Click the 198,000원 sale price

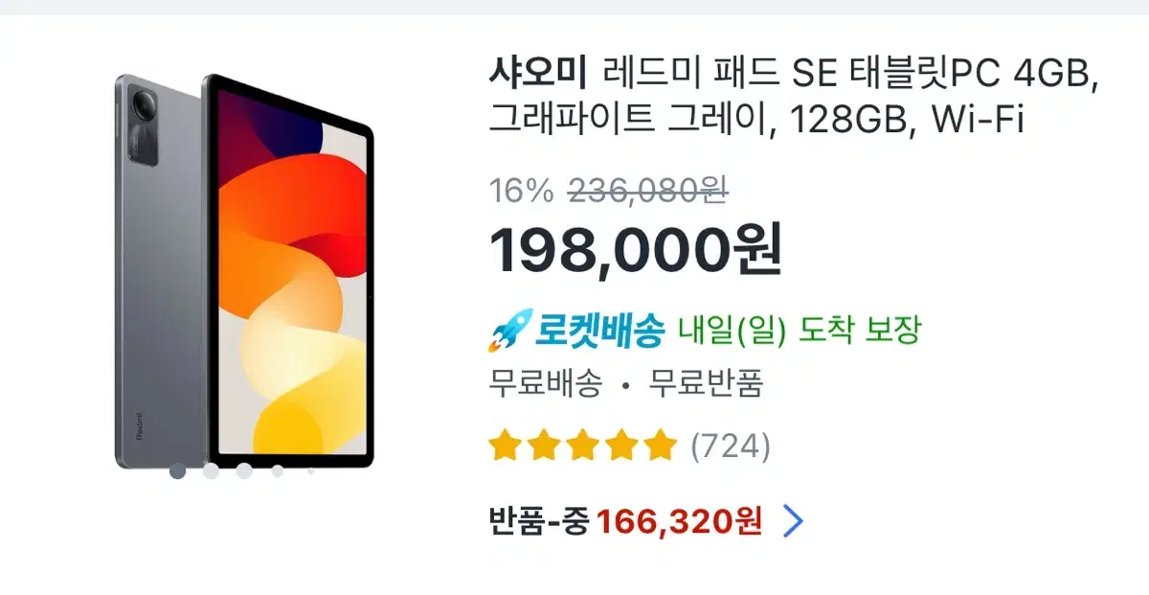[x=636, y=248]
